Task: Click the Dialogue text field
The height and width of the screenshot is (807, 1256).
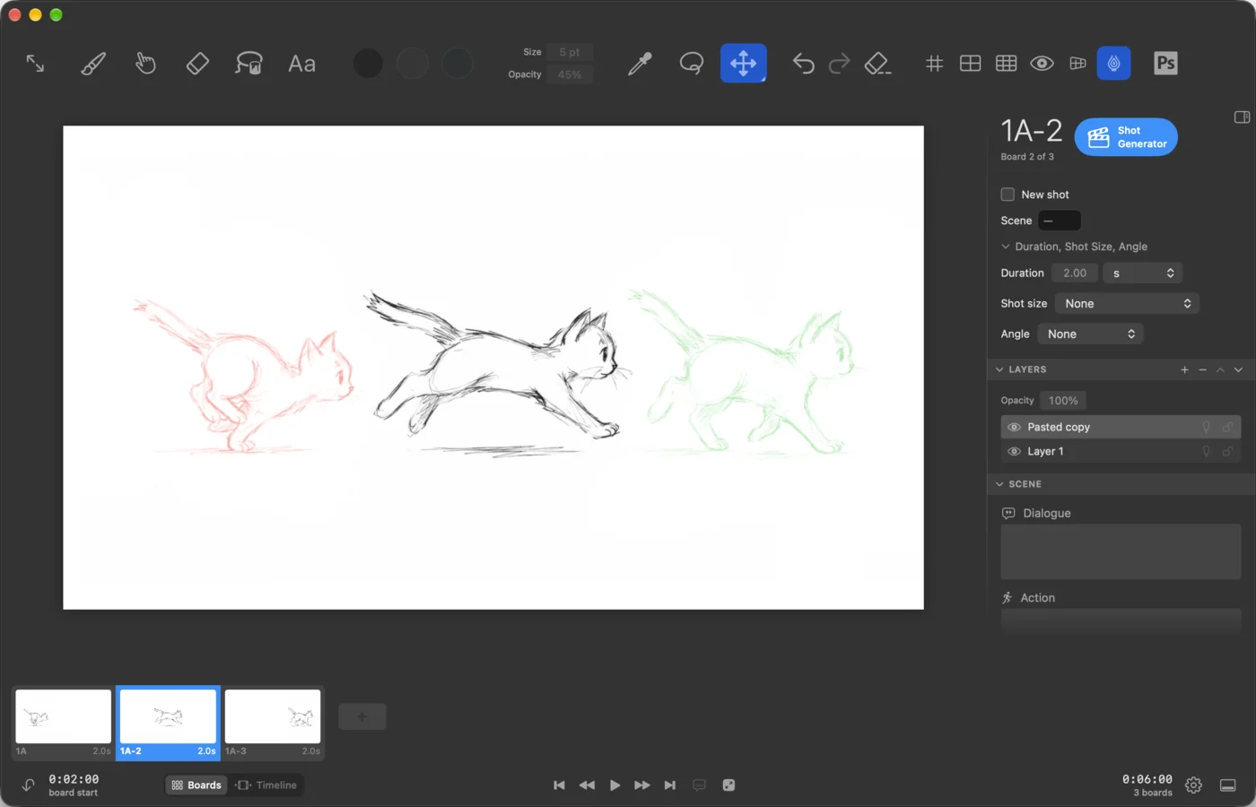Action: coord(1121,551)
